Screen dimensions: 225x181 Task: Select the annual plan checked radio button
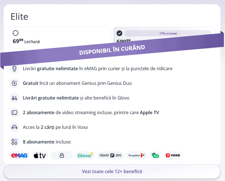point(119,33)
